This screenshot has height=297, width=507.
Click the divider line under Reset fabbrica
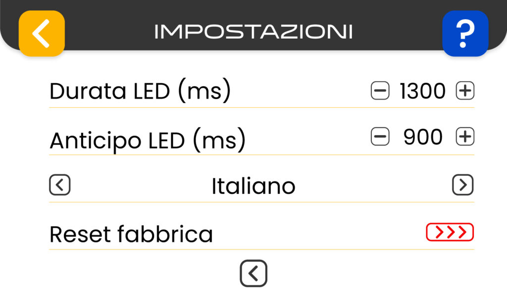(x=261, y=249)
